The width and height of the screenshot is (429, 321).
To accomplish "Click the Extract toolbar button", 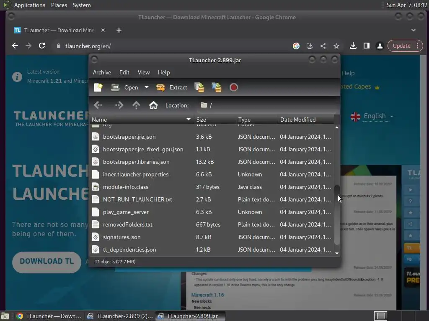I will point(171,87).
